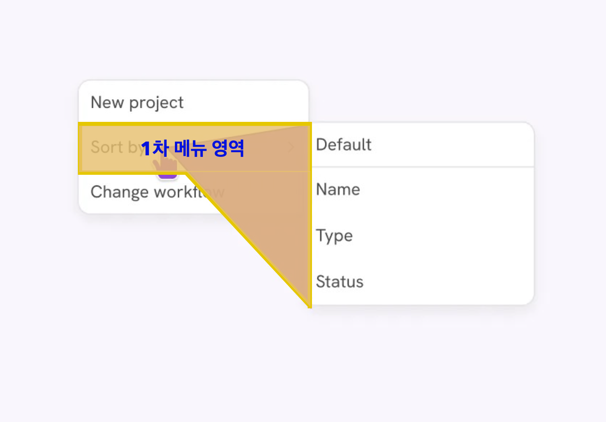Sort by Status in the submenu
Viewport: 606px width, 422px height.
tap(422, 281)
